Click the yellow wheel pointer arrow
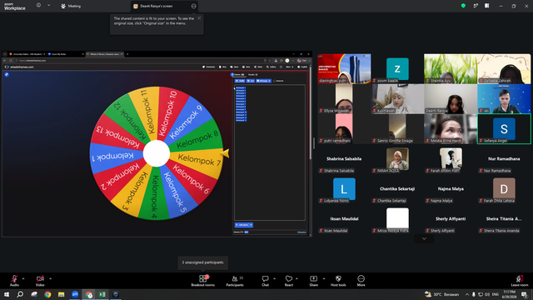The image size is (533, 300). pyautogui.click(x=225, y=153)
